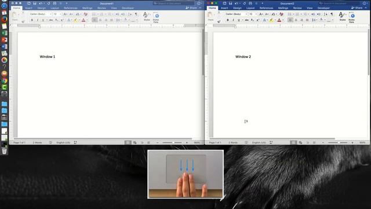Click the Sort icon in Document1

130,14
